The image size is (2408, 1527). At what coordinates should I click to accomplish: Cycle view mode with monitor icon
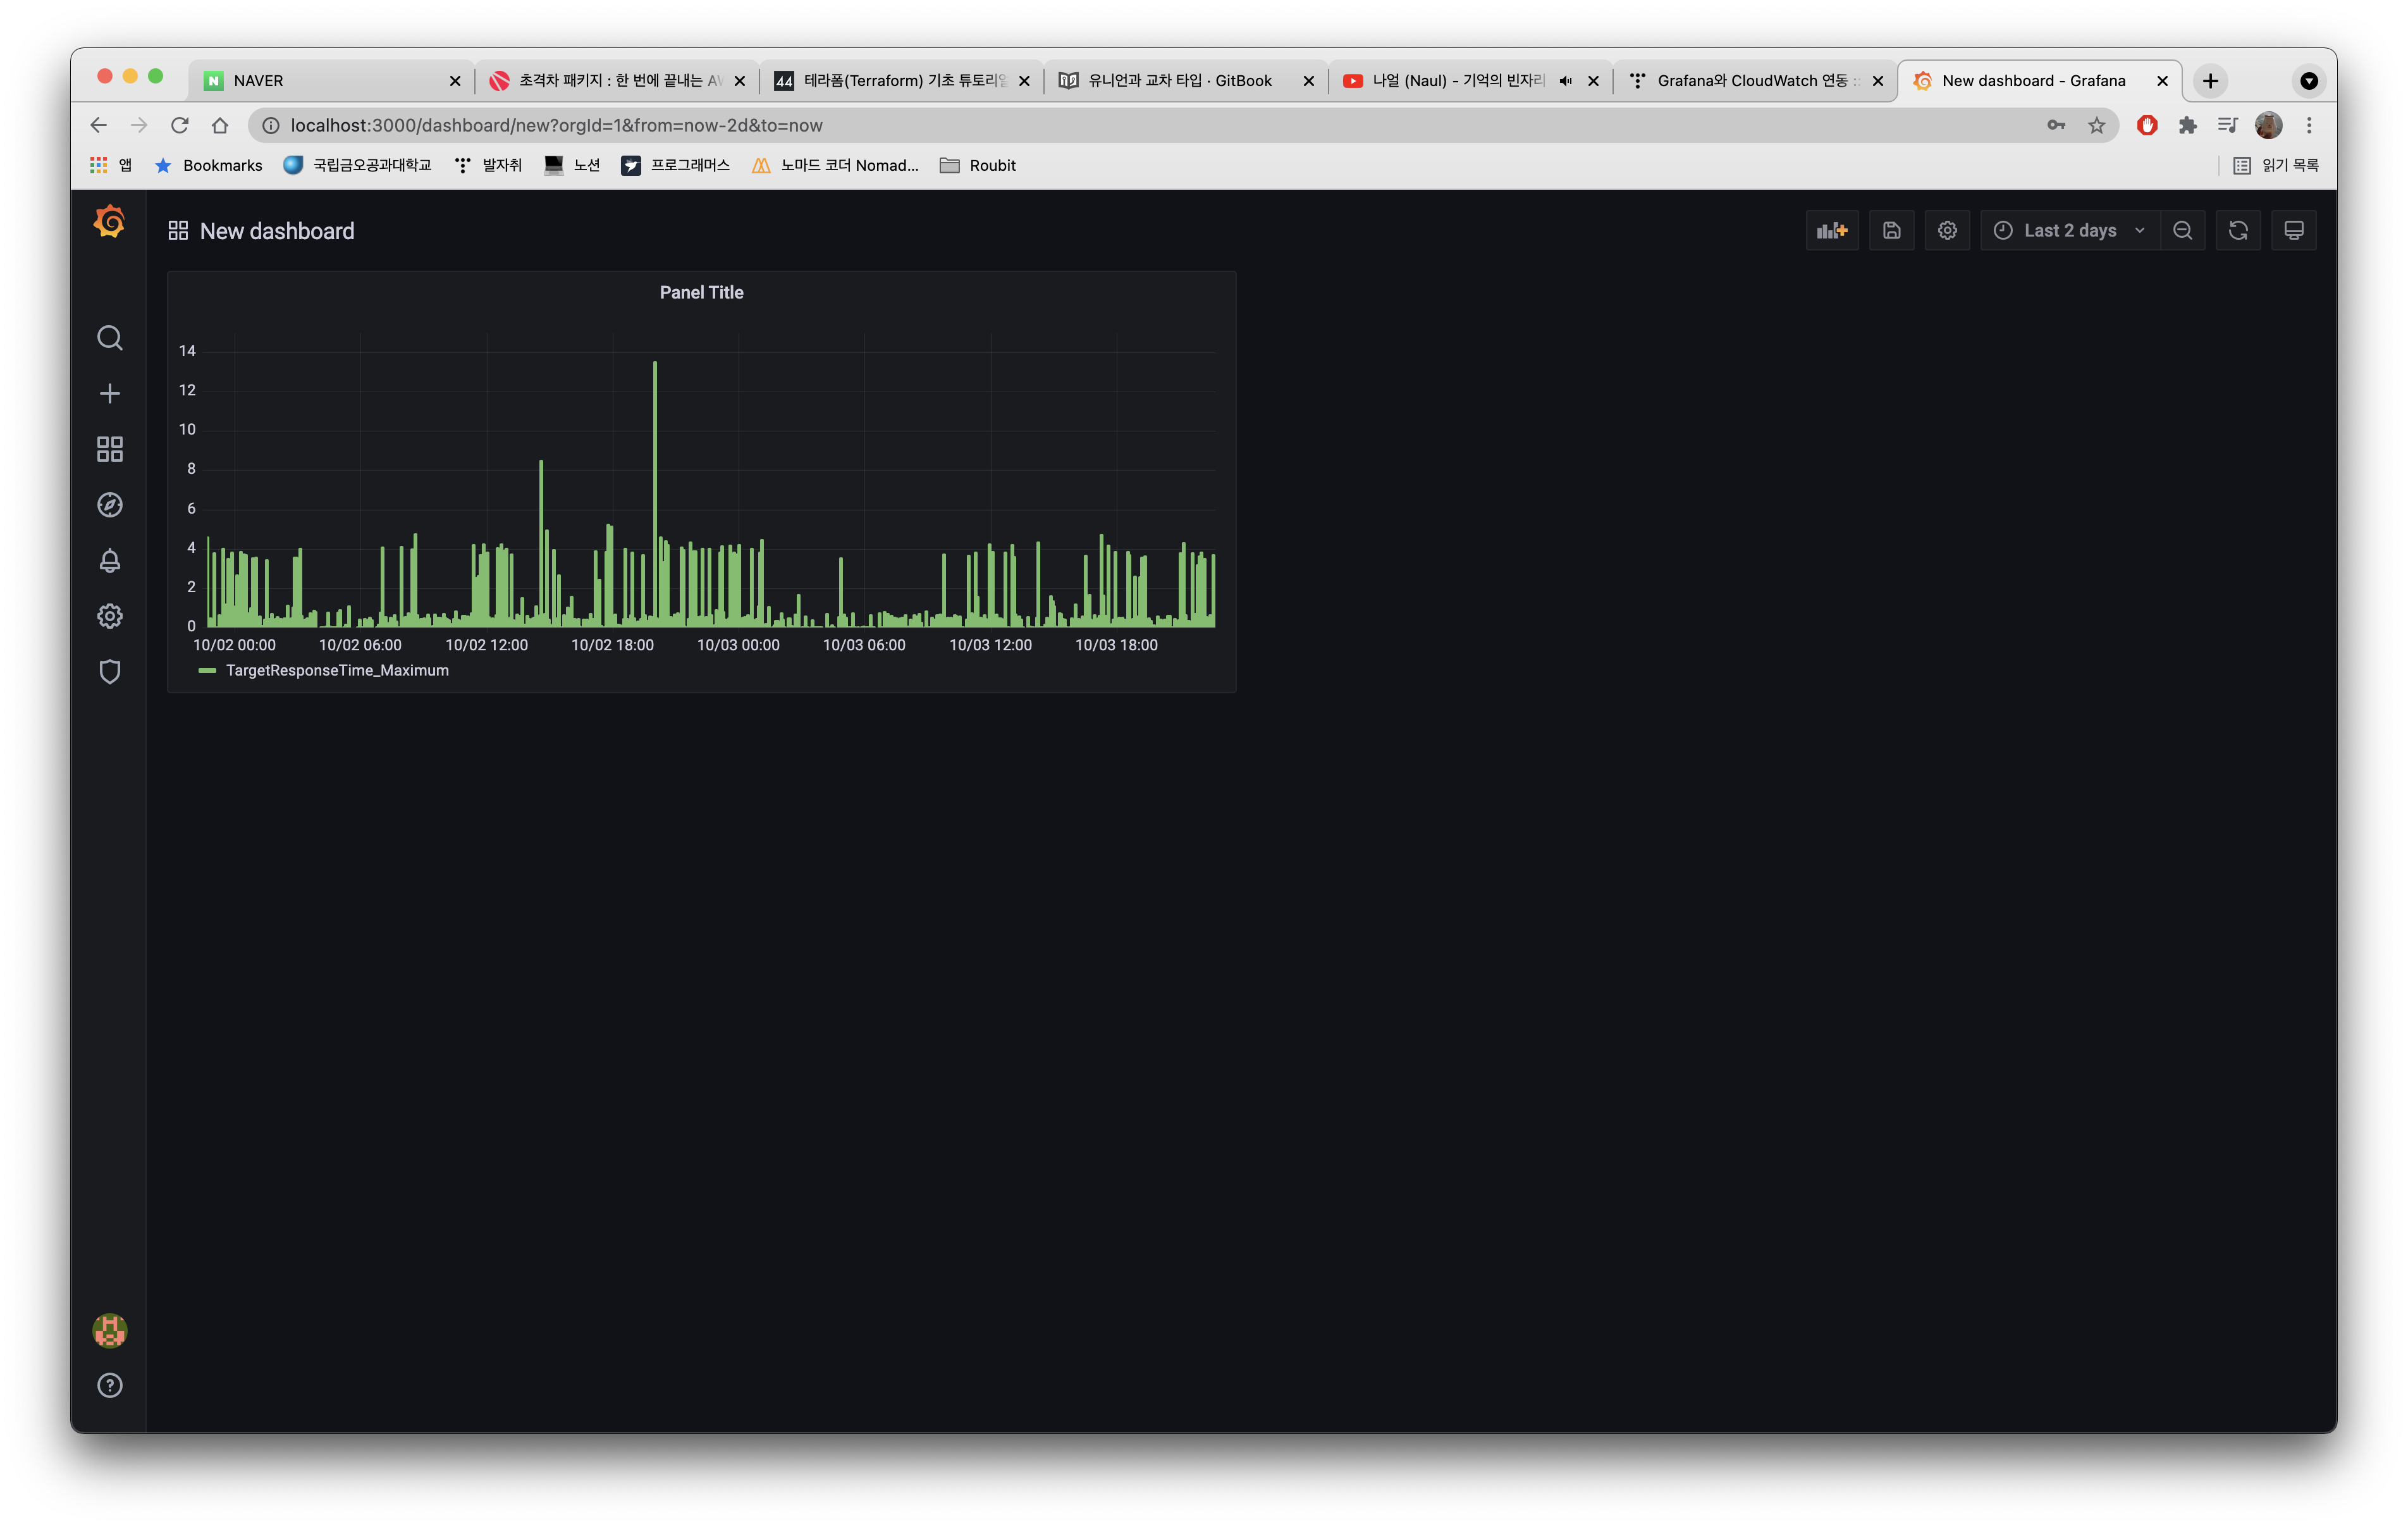click(x=2293, y=231)
